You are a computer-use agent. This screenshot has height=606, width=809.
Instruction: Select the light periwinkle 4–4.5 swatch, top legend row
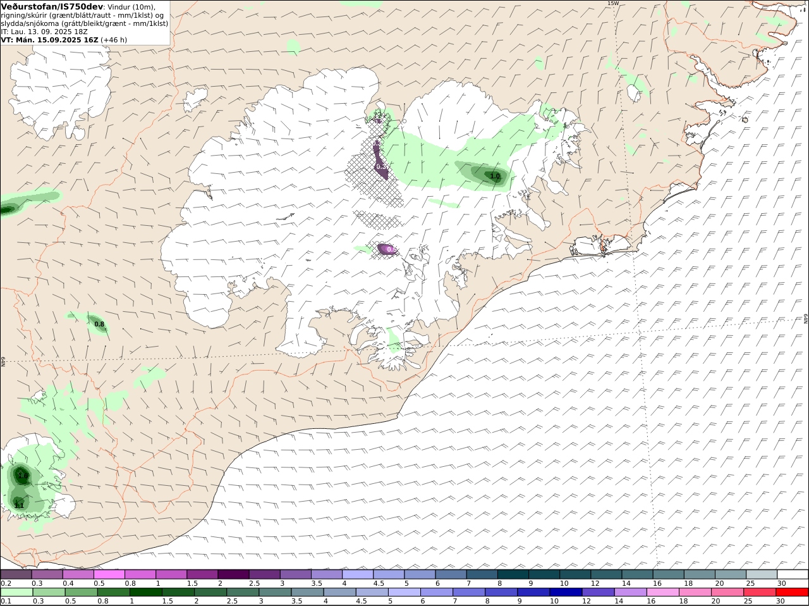point(358,574)
